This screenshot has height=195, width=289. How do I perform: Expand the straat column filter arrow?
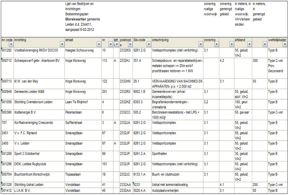point(99,44)
